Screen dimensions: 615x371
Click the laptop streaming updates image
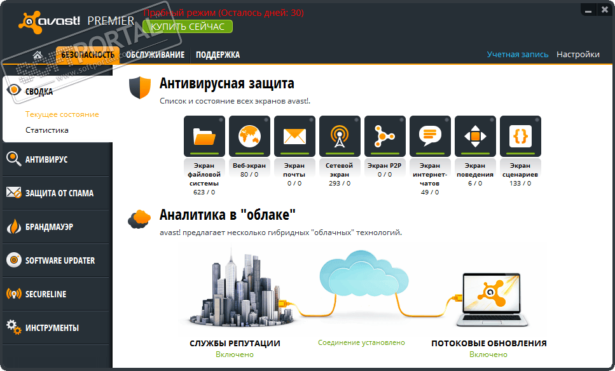pos(492,300)
